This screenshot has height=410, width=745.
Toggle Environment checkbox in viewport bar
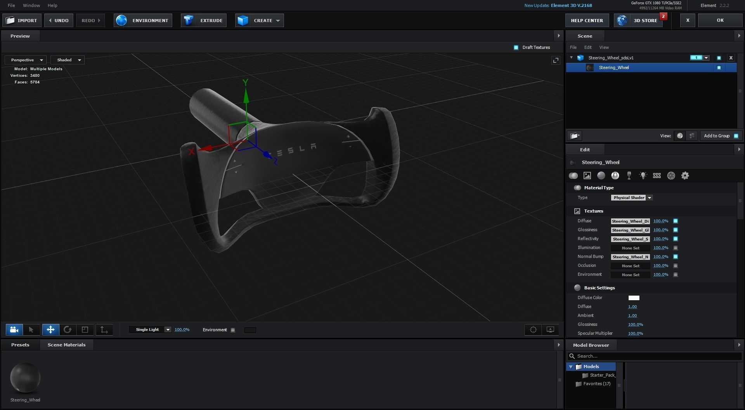(233, 330)
